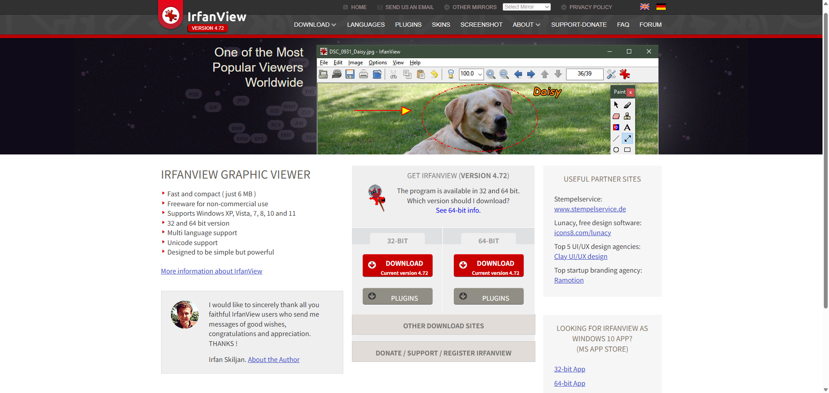Click the IrfanView red logo
The width and height of the screenshot is (829, 393).
point(171,15)
